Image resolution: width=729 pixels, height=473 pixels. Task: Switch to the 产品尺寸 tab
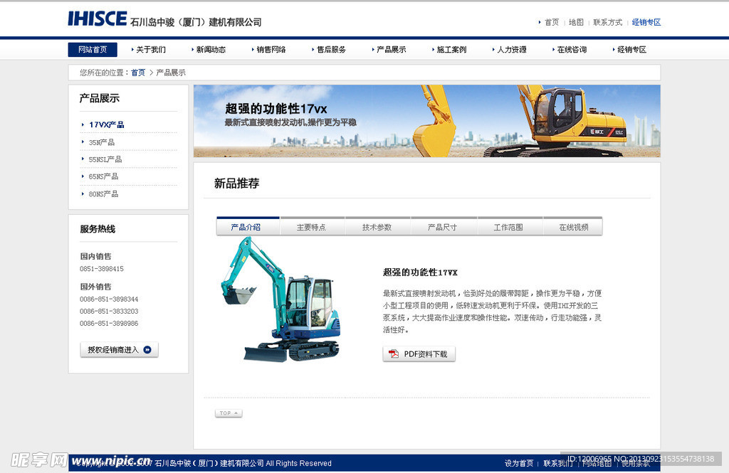coord(443,227)
